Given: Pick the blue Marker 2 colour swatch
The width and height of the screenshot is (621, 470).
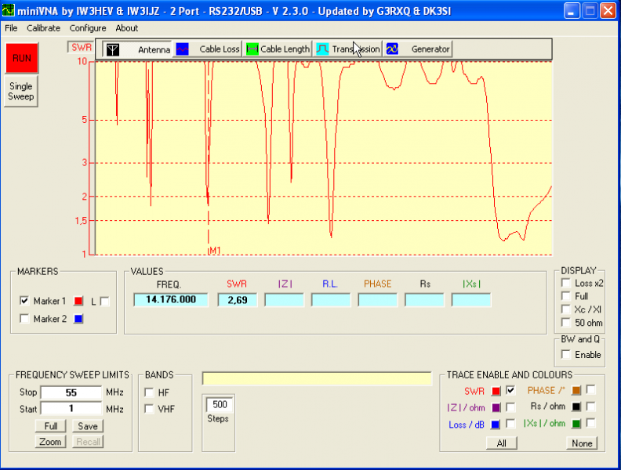Looking at the screenshot, I should click(78, 319).
